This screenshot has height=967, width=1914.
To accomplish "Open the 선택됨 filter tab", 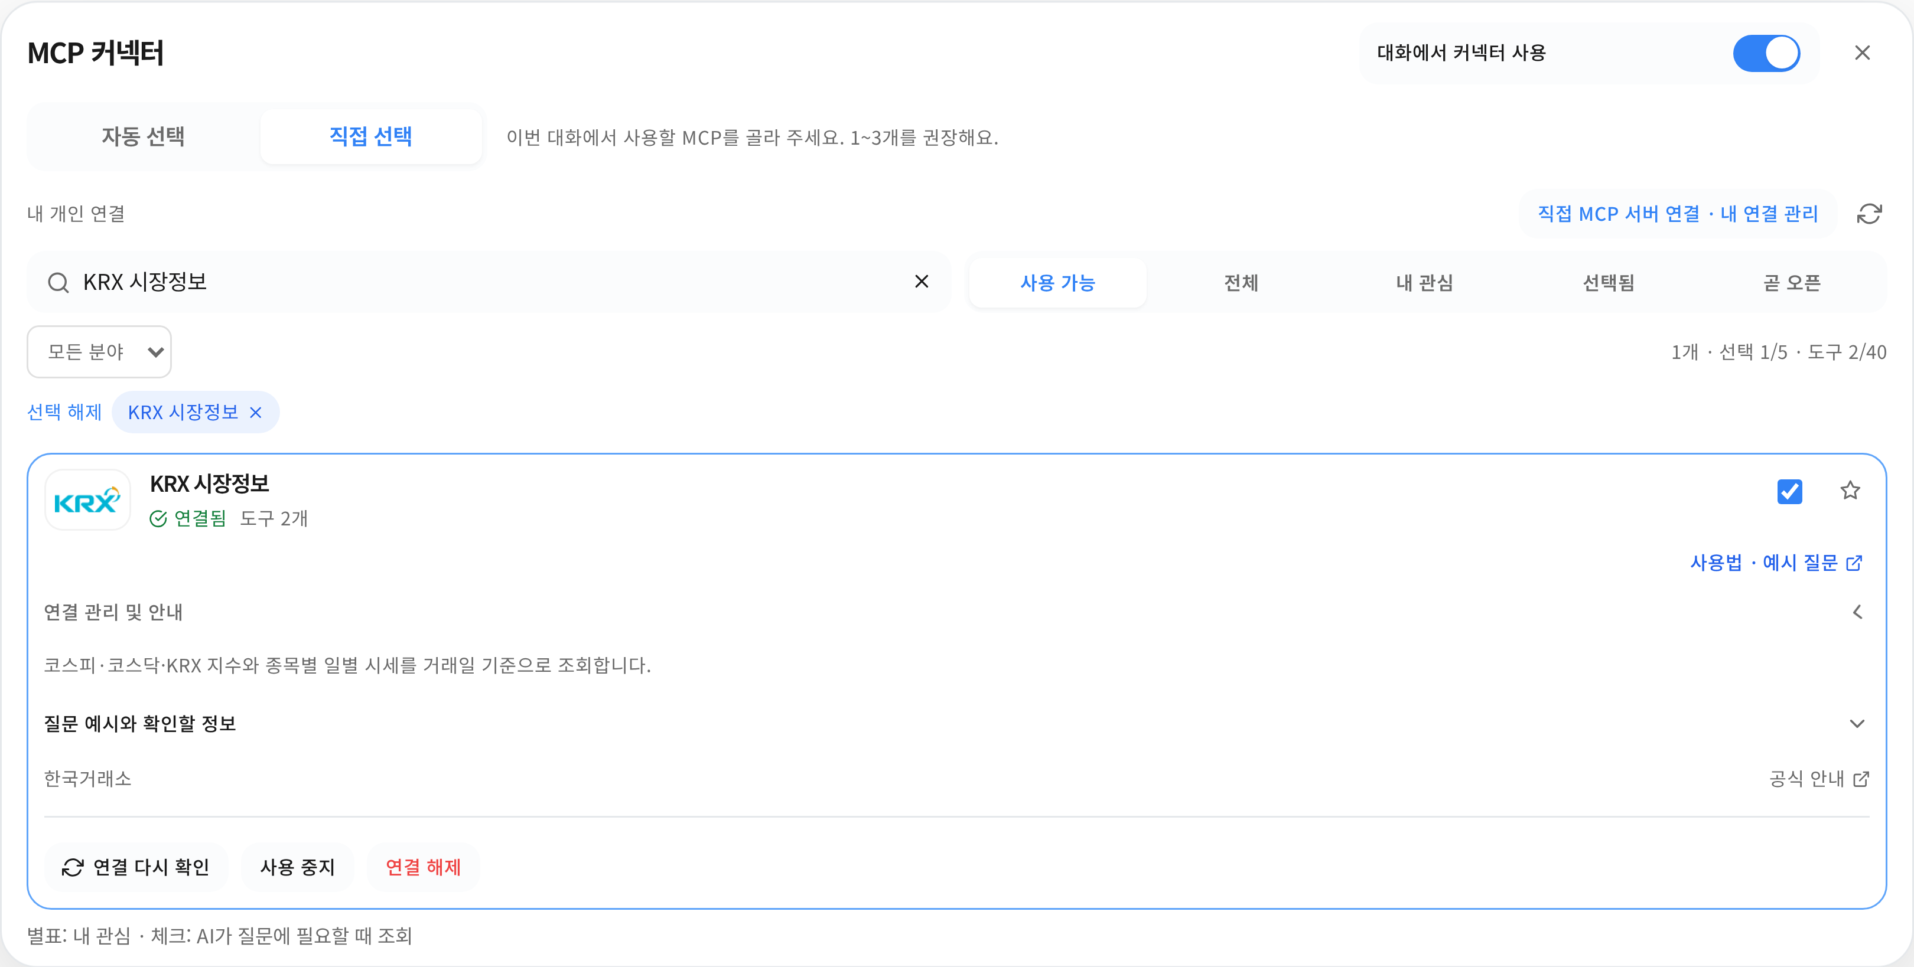I will click(x=1609, y=283).
